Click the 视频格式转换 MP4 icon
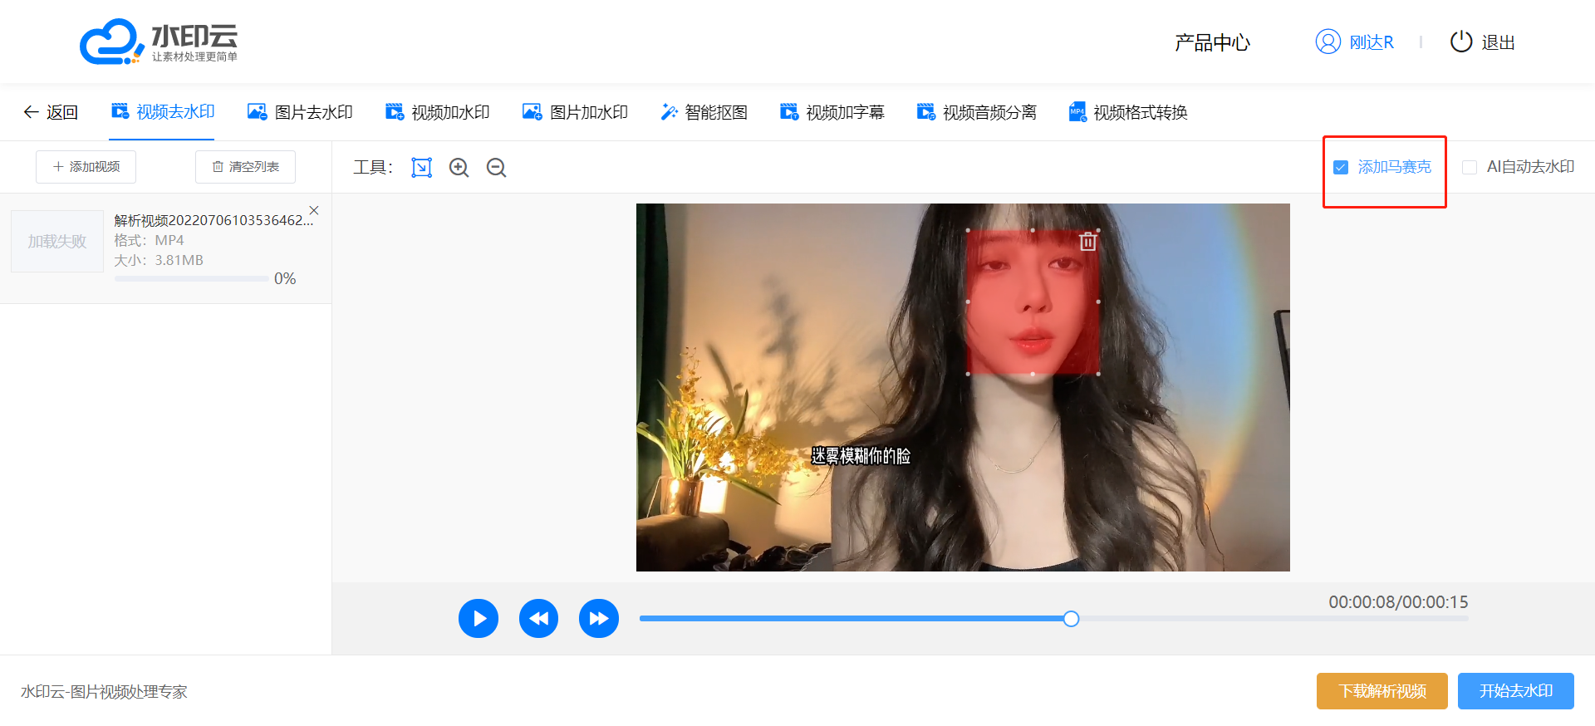1595x726 pixels. pos(1077,111)
